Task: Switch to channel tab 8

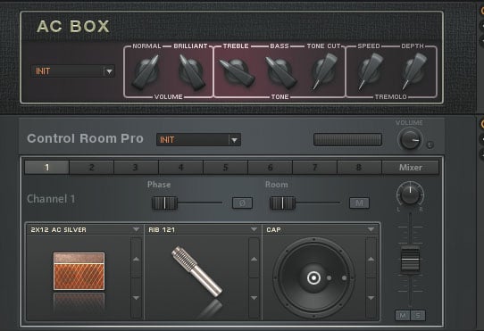Action: [359, 167]
